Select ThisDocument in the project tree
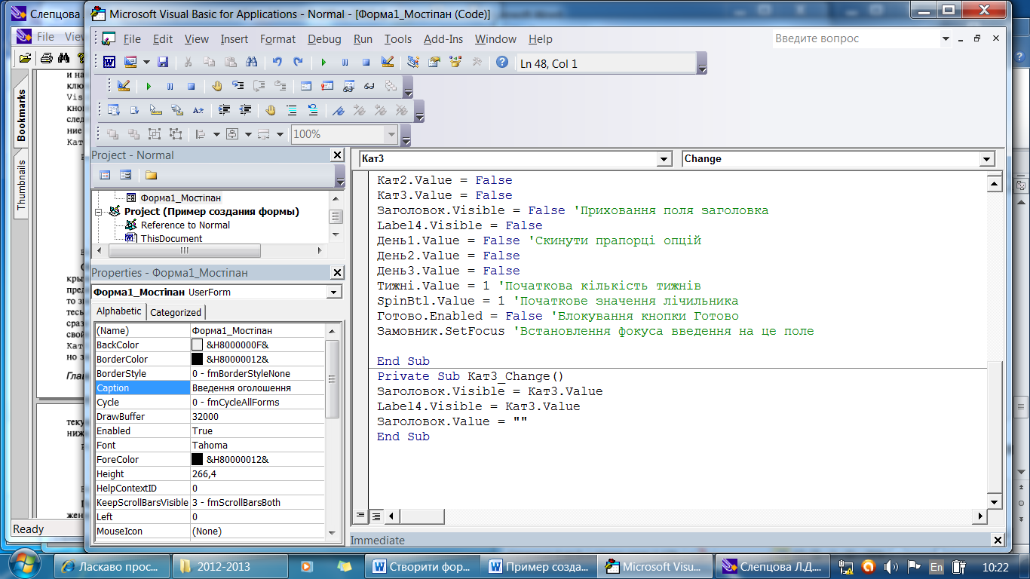Screen dimensions: 1030x579 [171, 238]
